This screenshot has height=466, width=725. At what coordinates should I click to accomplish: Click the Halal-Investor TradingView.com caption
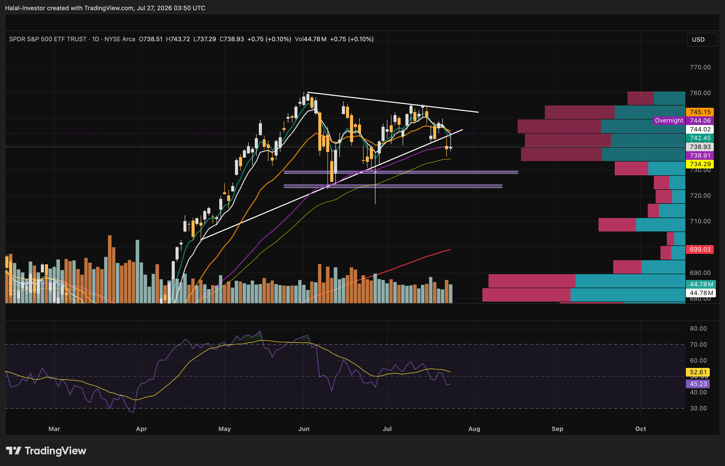(105, 8)
